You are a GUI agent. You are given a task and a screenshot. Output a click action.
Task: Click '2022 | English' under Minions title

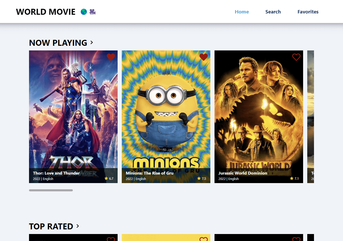tap(136, 179)
